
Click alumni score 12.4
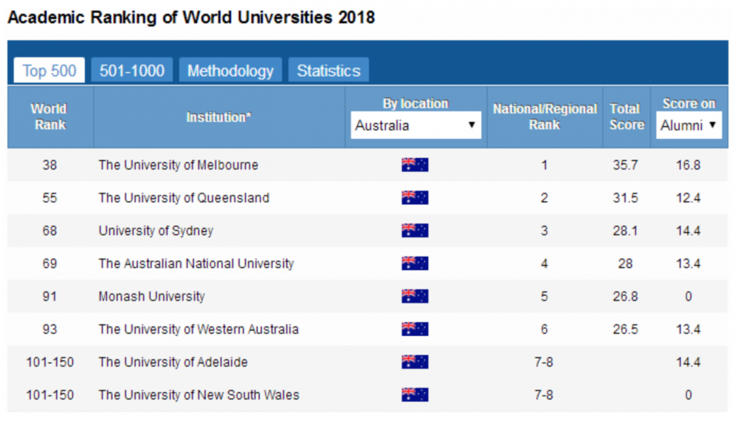[688, 198]
